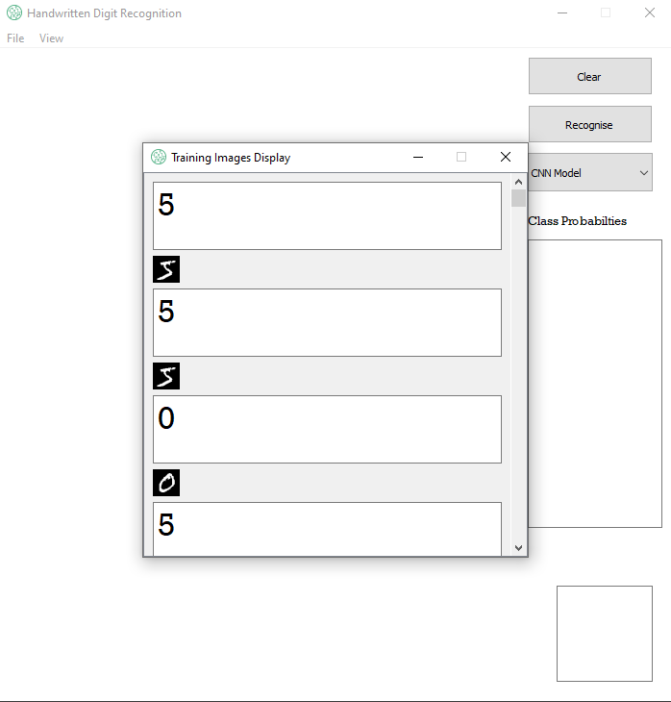Select the handwritten 0 thumbnail
Viewport: 671px width, 702px height.
(166, 483)
